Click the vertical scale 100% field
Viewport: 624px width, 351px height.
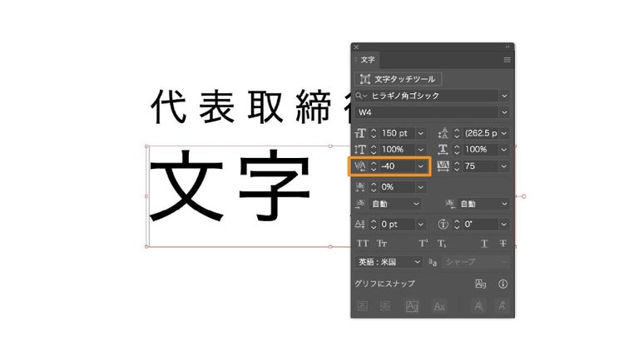[x=396, y=150]
